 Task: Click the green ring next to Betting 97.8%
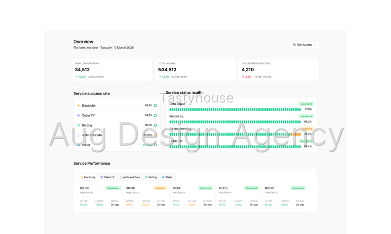pyautogui.click(x=155, y=125)
